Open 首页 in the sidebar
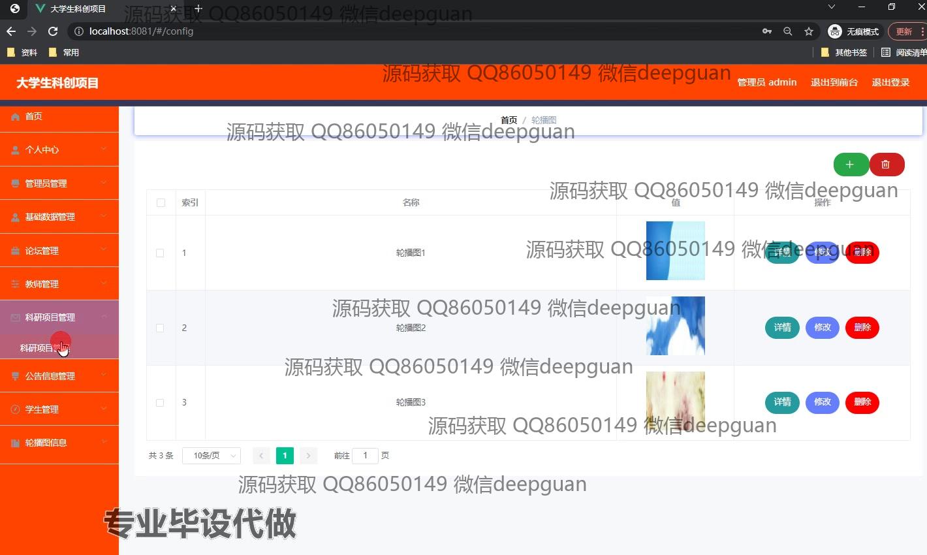The image size is (927, 555). click(x=33, y=116)
